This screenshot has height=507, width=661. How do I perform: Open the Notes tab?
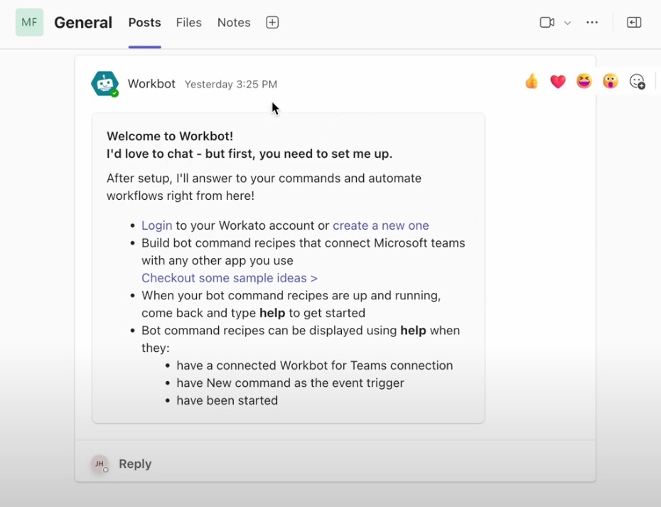tap(234, 23)
